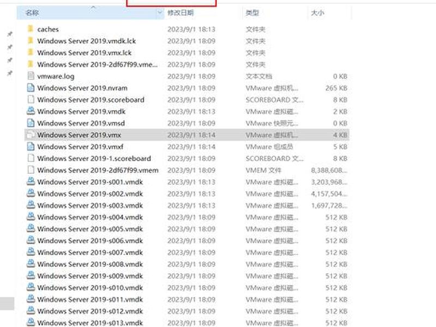Image resolution: width=436 pixels, height=327 pixels.
Task: Click VMware 组成员 type of the .vmxf file
Action: (x=269, y=147)
